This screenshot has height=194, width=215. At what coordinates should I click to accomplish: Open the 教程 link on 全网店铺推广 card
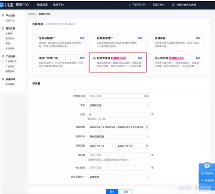(82, 38)
